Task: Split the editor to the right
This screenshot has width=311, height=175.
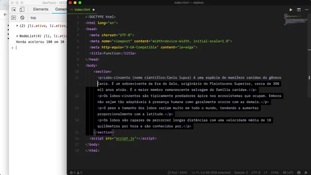Action: pyautogui.click(x=299, y=10)
